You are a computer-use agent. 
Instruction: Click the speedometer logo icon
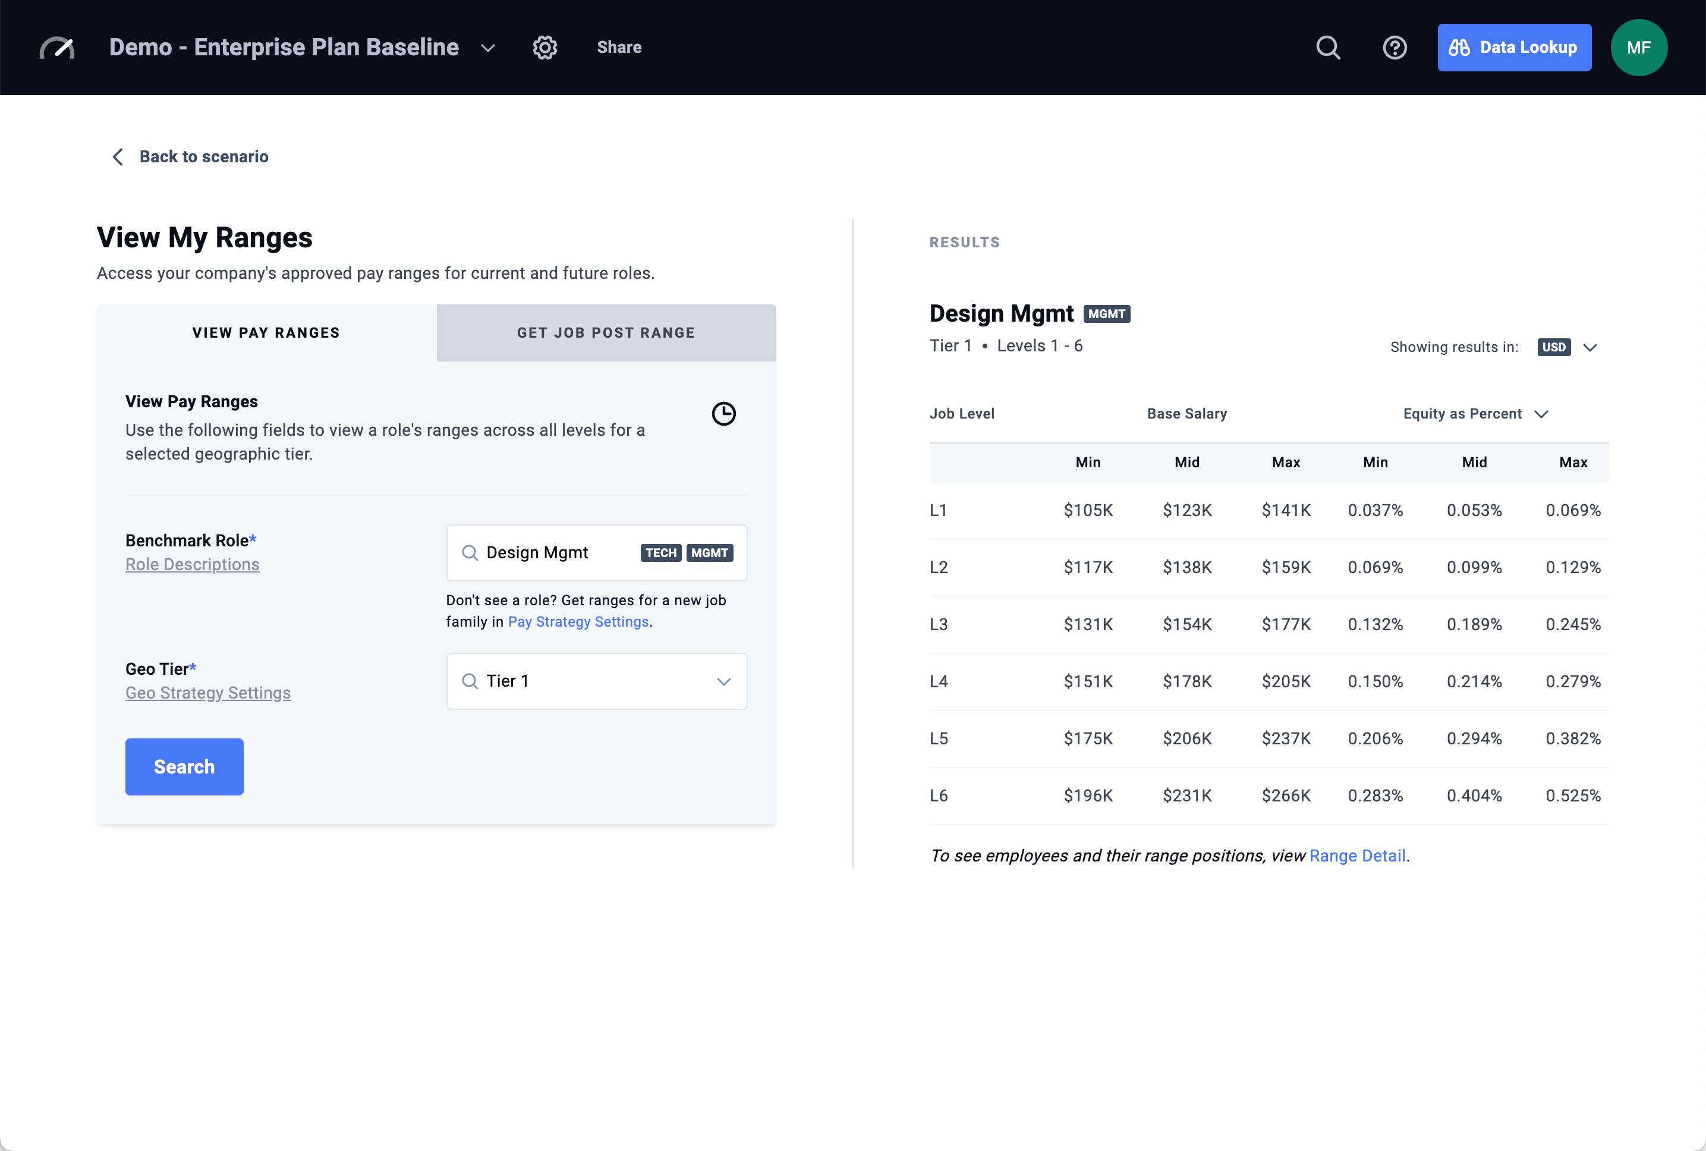(57, 48)
